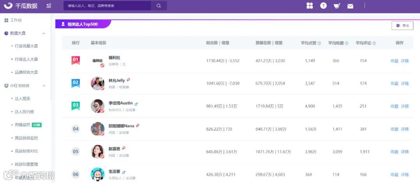Viewport: 420px width, 183px height.
Task: Click 收藏 link for 赵露思
Action: click(395, 152)
